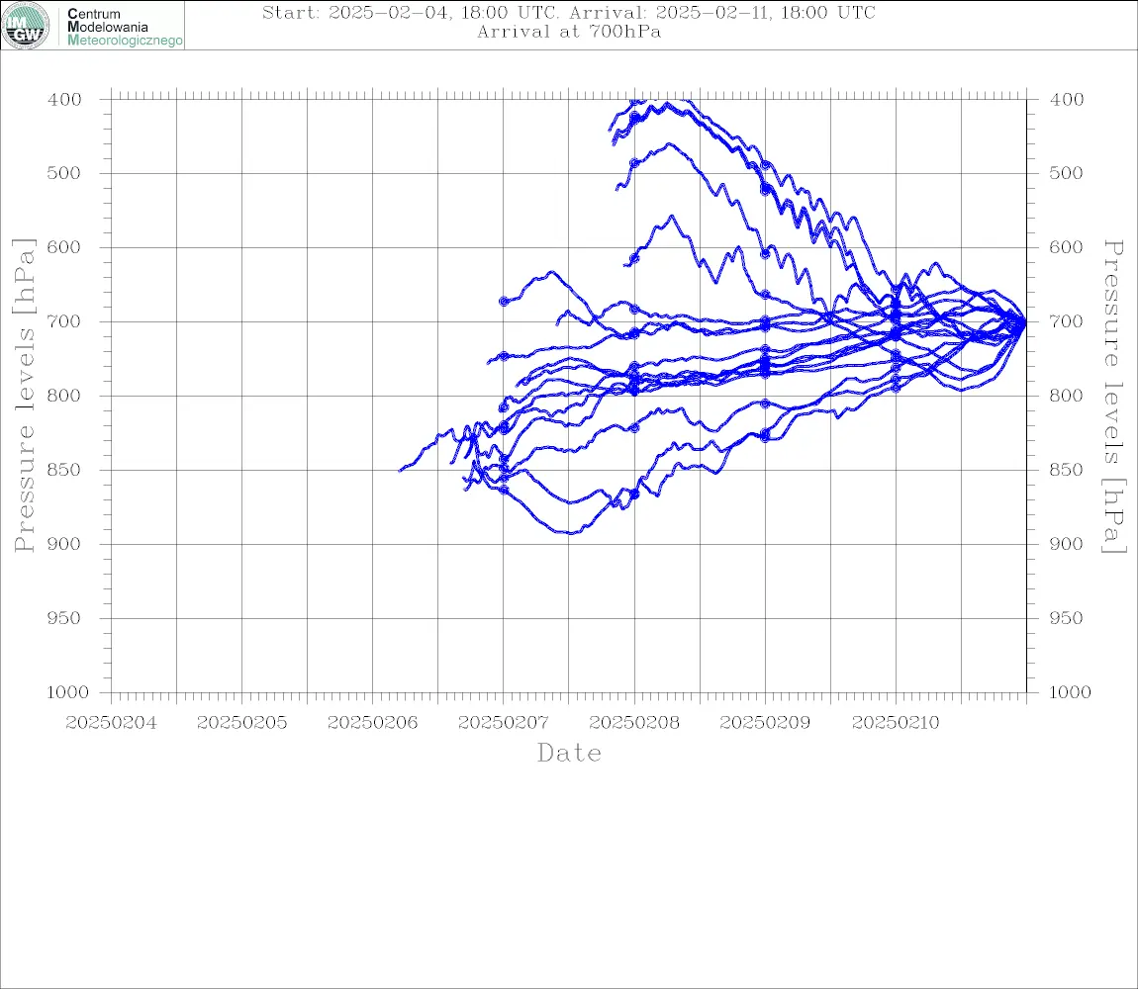Click the left axis 500 label
This screenshot has width=1138, height=989.
click(64, 173)
